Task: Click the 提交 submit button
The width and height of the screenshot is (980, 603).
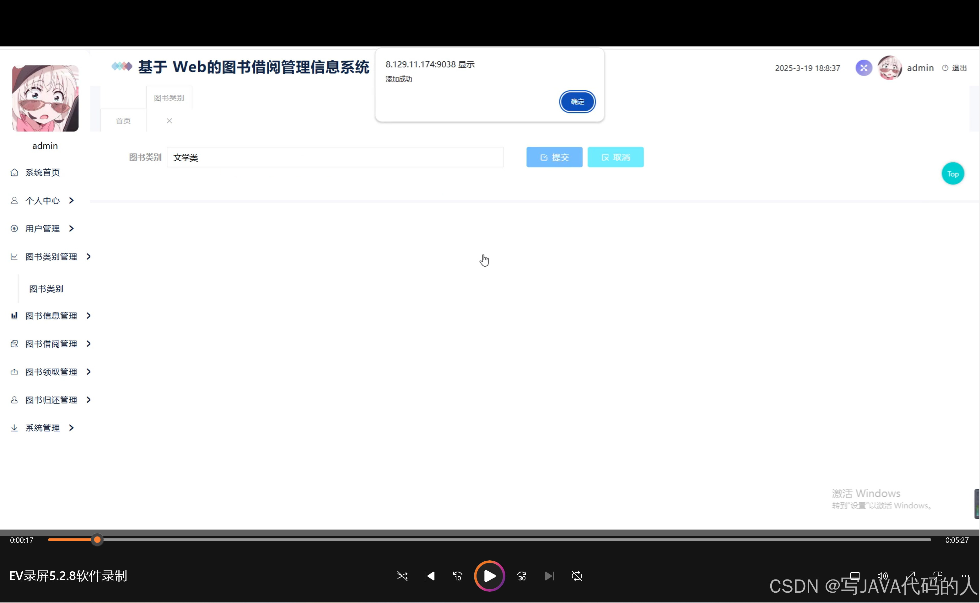Action: [x=554, y=157]
